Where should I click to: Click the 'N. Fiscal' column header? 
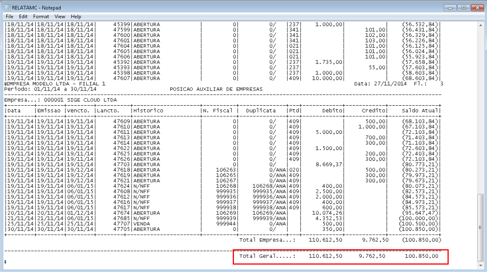218,111
